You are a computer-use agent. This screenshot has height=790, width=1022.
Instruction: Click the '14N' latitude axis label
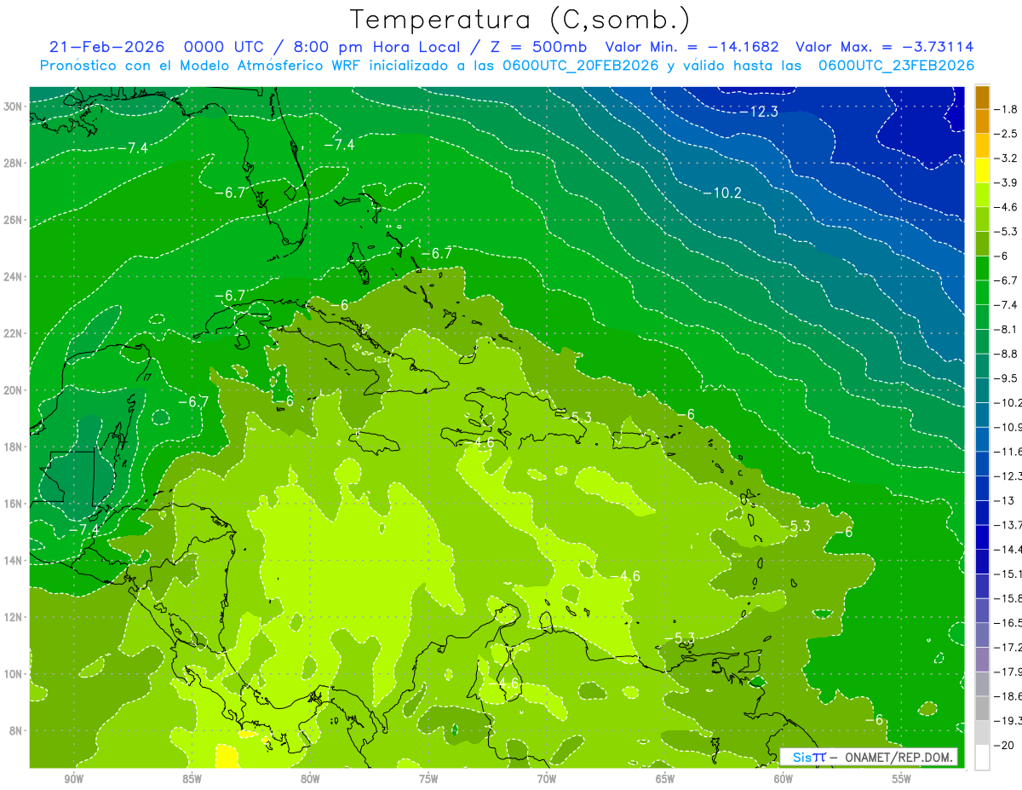point(14,561)
